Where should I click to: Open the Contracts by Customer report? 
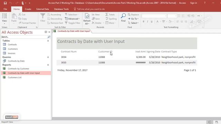pyautogui.click(x=18, y=69)
